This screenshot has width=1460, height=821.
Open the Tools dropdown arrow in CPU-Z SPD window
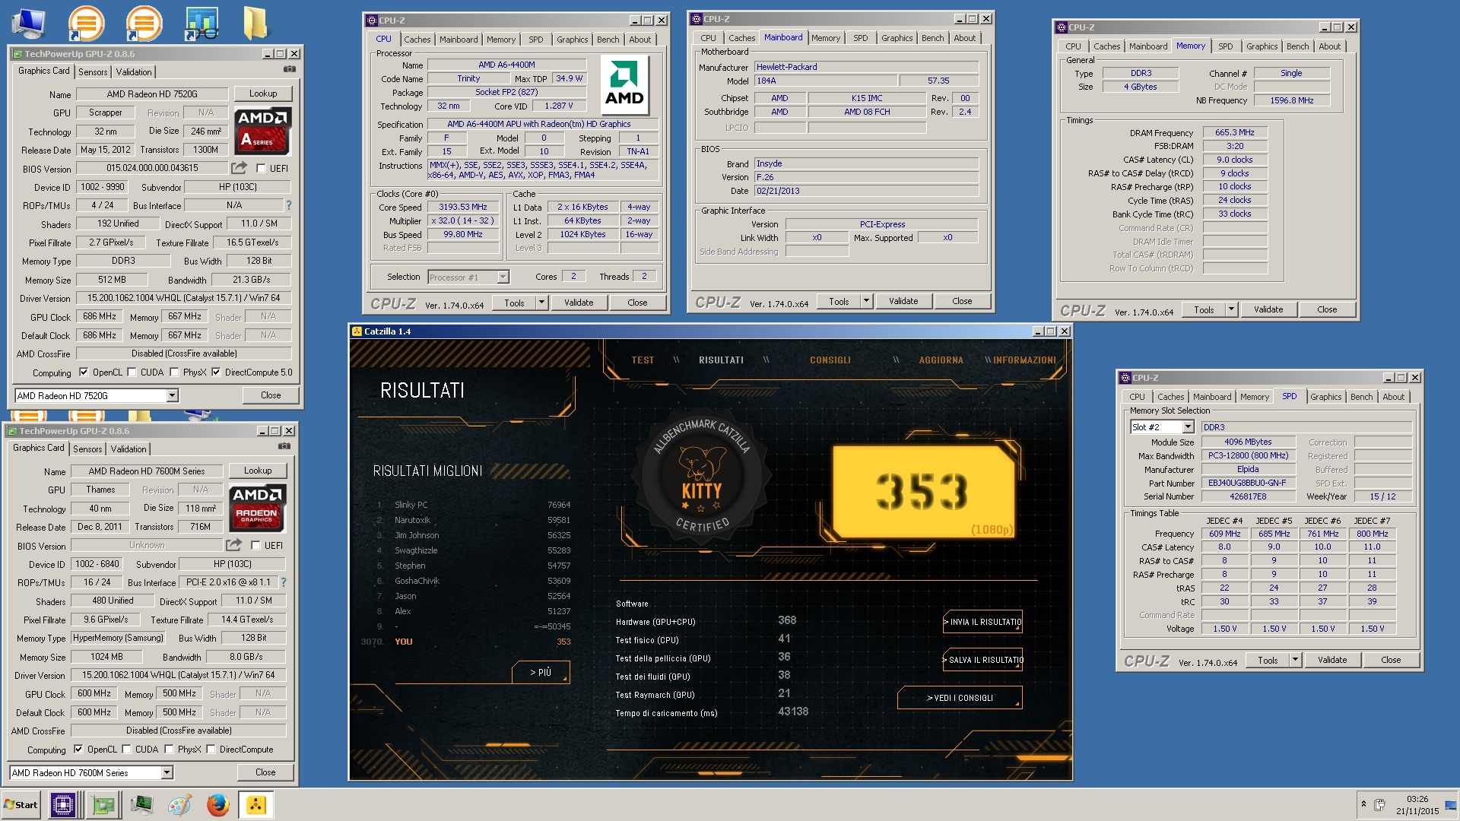click(x=1295, y=660)
